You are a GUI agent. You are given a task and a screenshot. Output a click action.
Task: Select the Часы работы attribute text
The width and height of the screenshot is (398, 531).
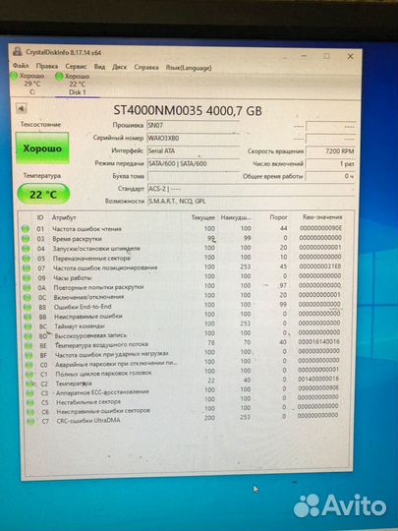[x=73, y=277]
